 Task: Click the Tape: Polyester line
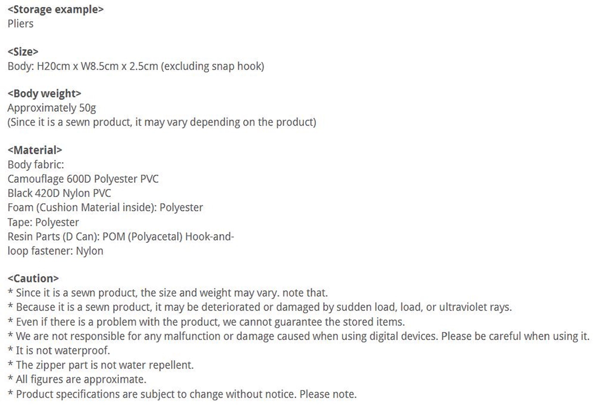point(43,222)
